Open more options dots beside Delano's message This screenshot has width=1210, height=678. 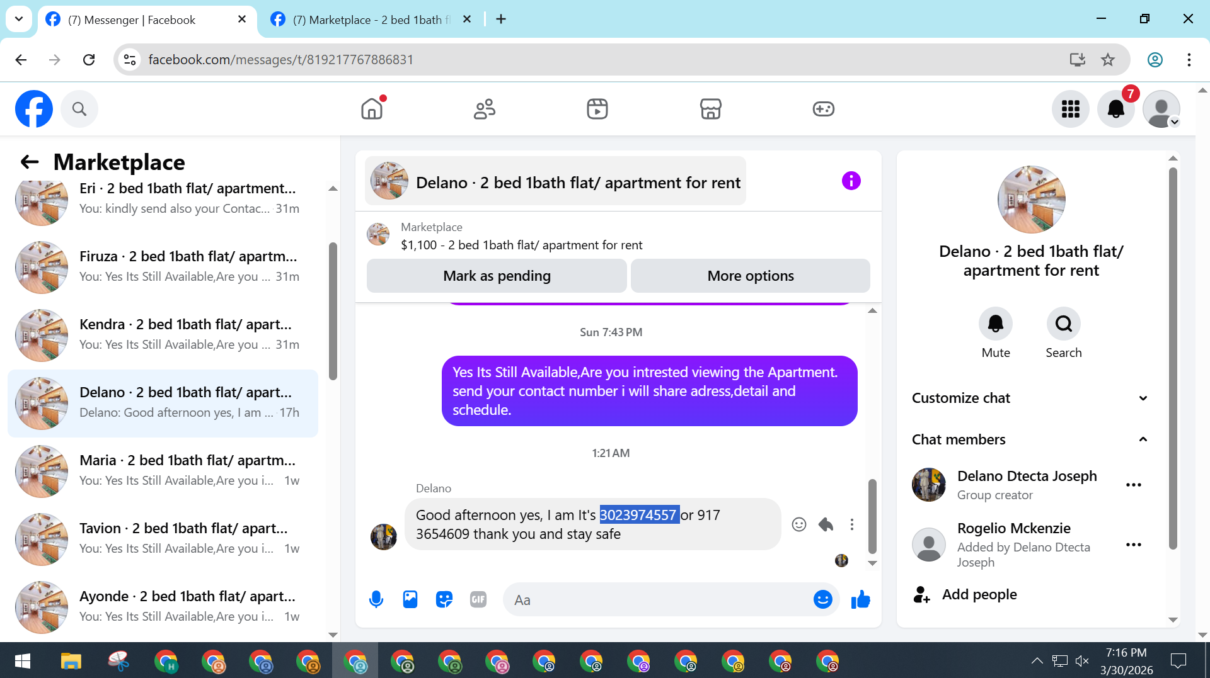tap(852, 524)
